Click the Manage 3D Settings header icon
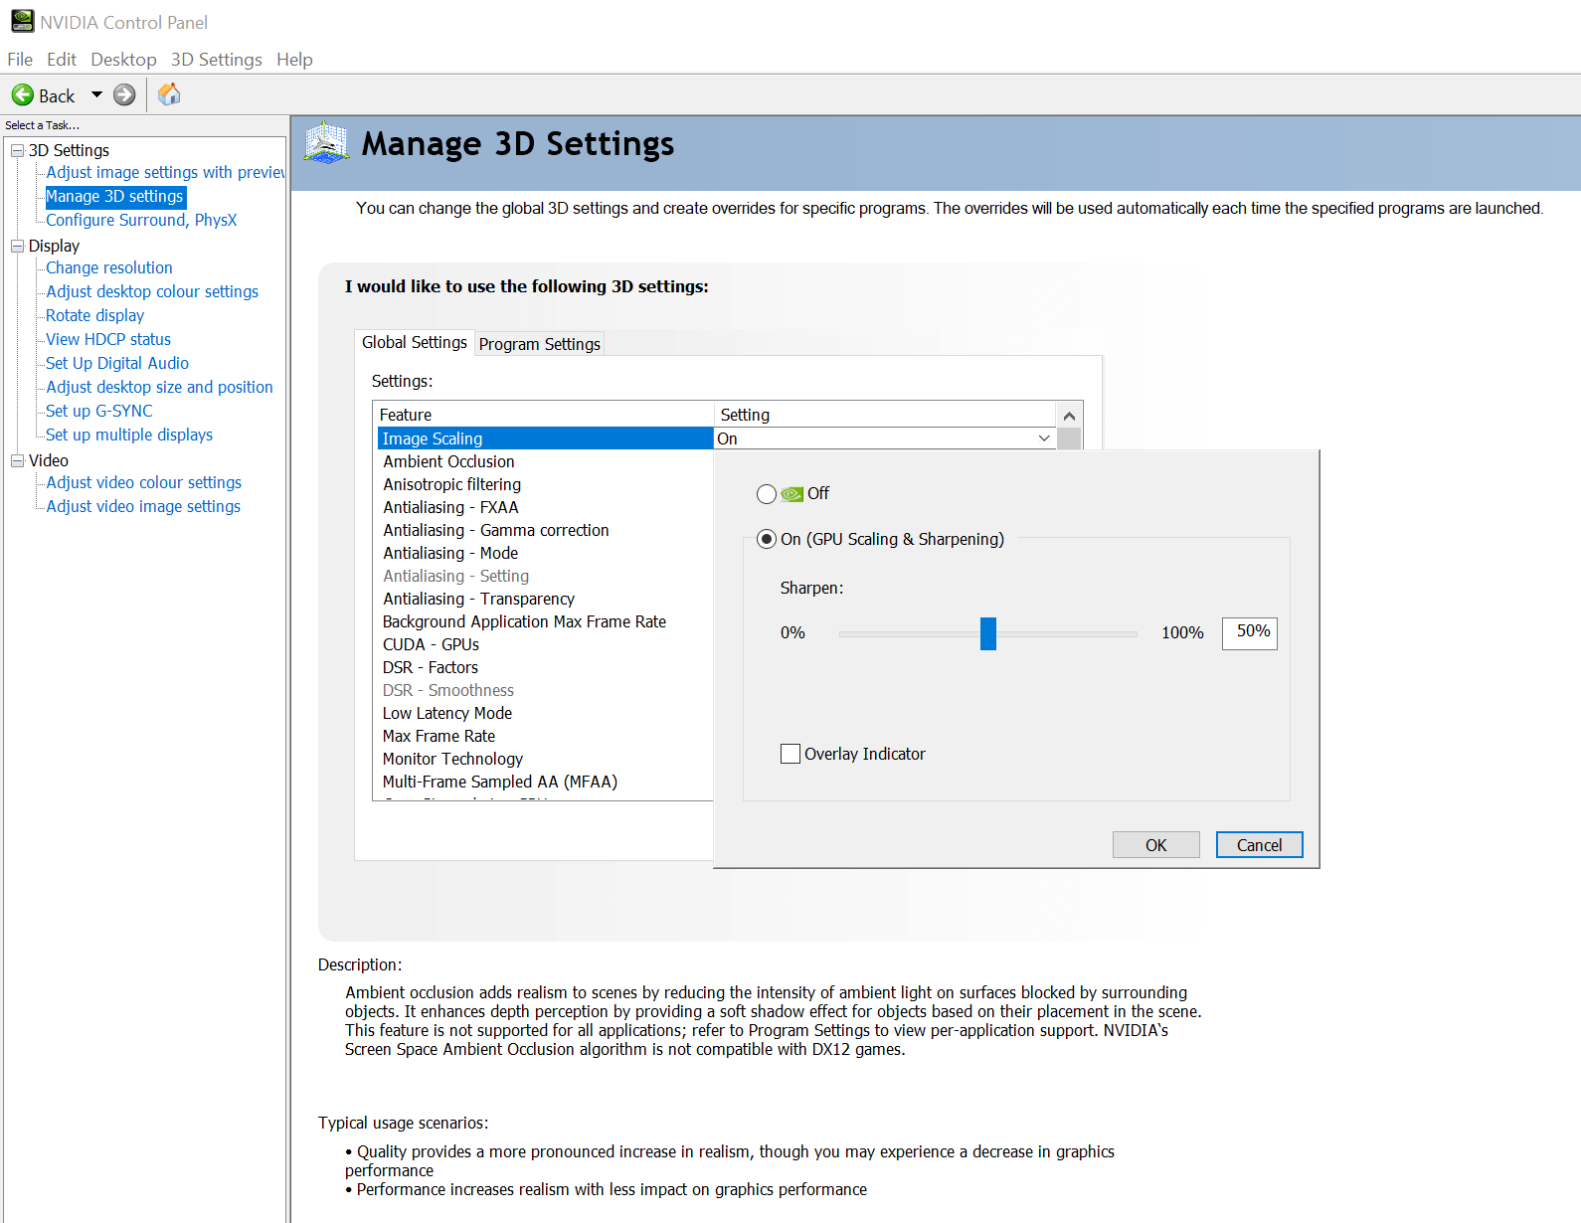1581x1223 pixels. coord(326,143)
